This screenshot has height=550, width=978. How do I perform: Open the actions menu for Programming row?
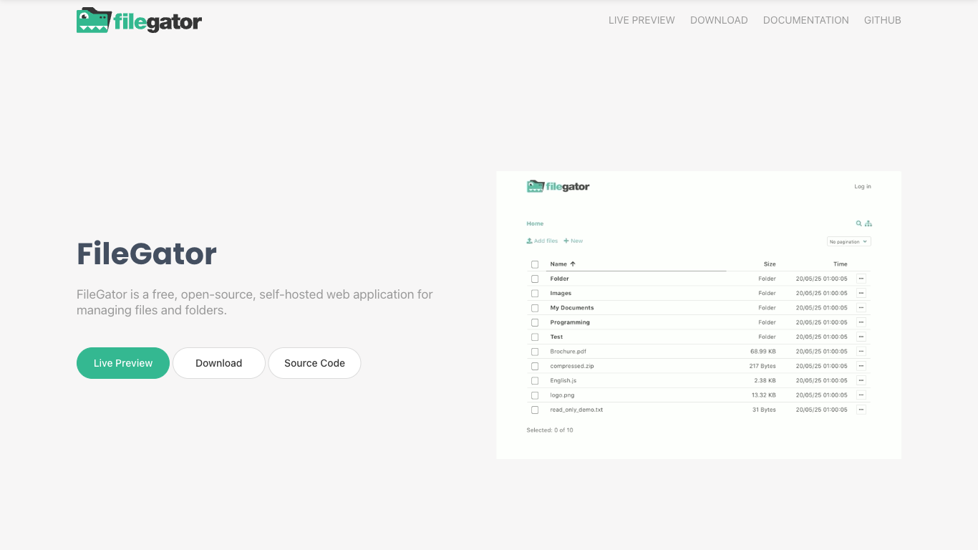[861, 322]
